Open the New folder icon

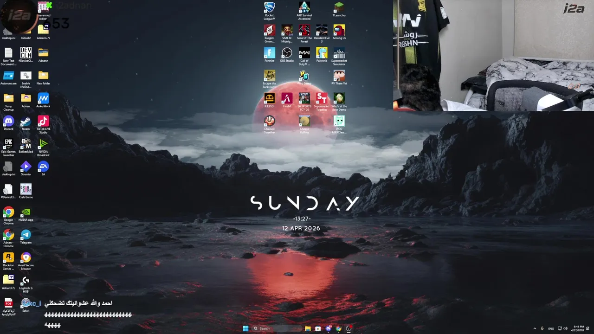click(43, 77)
